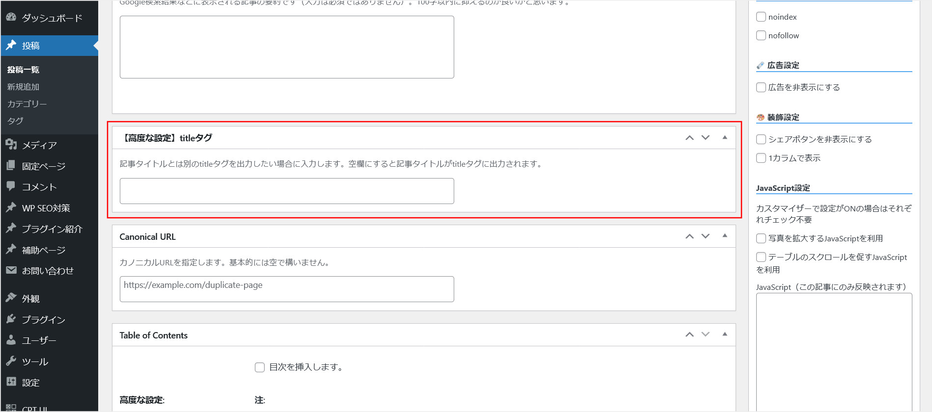The width and height of the screenshot is (932, 412).
Task: Open 新規追加 in the posts submenu
Action: click(x=23, y=87)
